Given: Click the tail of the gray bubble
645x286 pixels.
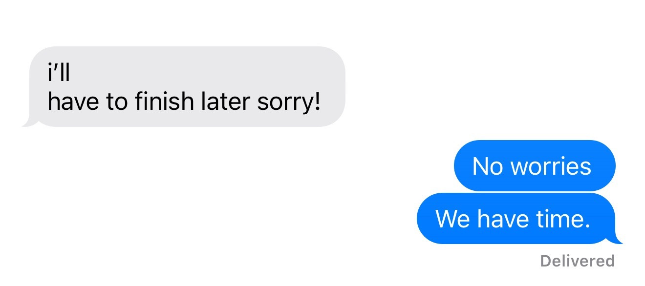Looking at the screenshot, I should click(29, 122).
